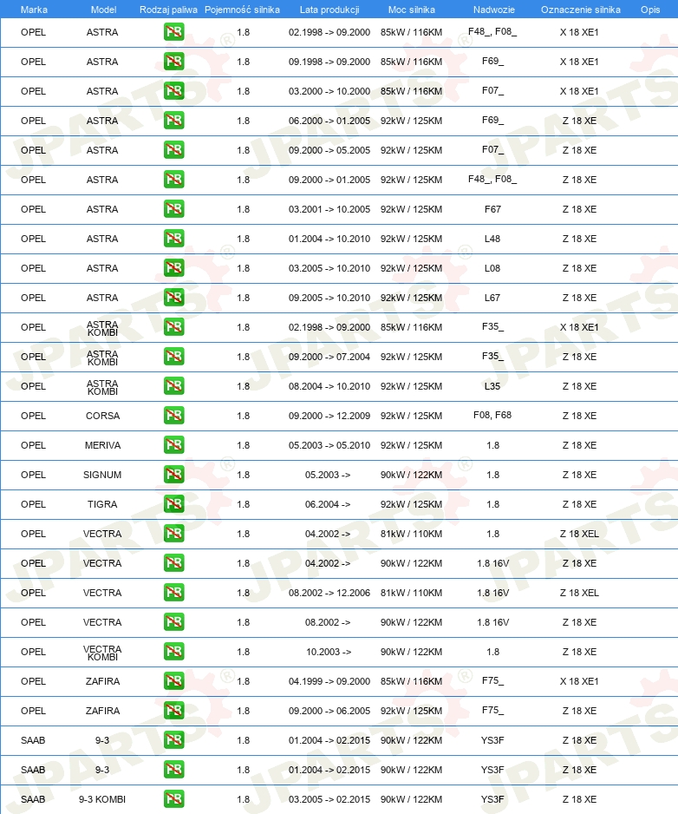
Task: Select the 9-3 KOMBI model cell
Action: coord(102,799)
